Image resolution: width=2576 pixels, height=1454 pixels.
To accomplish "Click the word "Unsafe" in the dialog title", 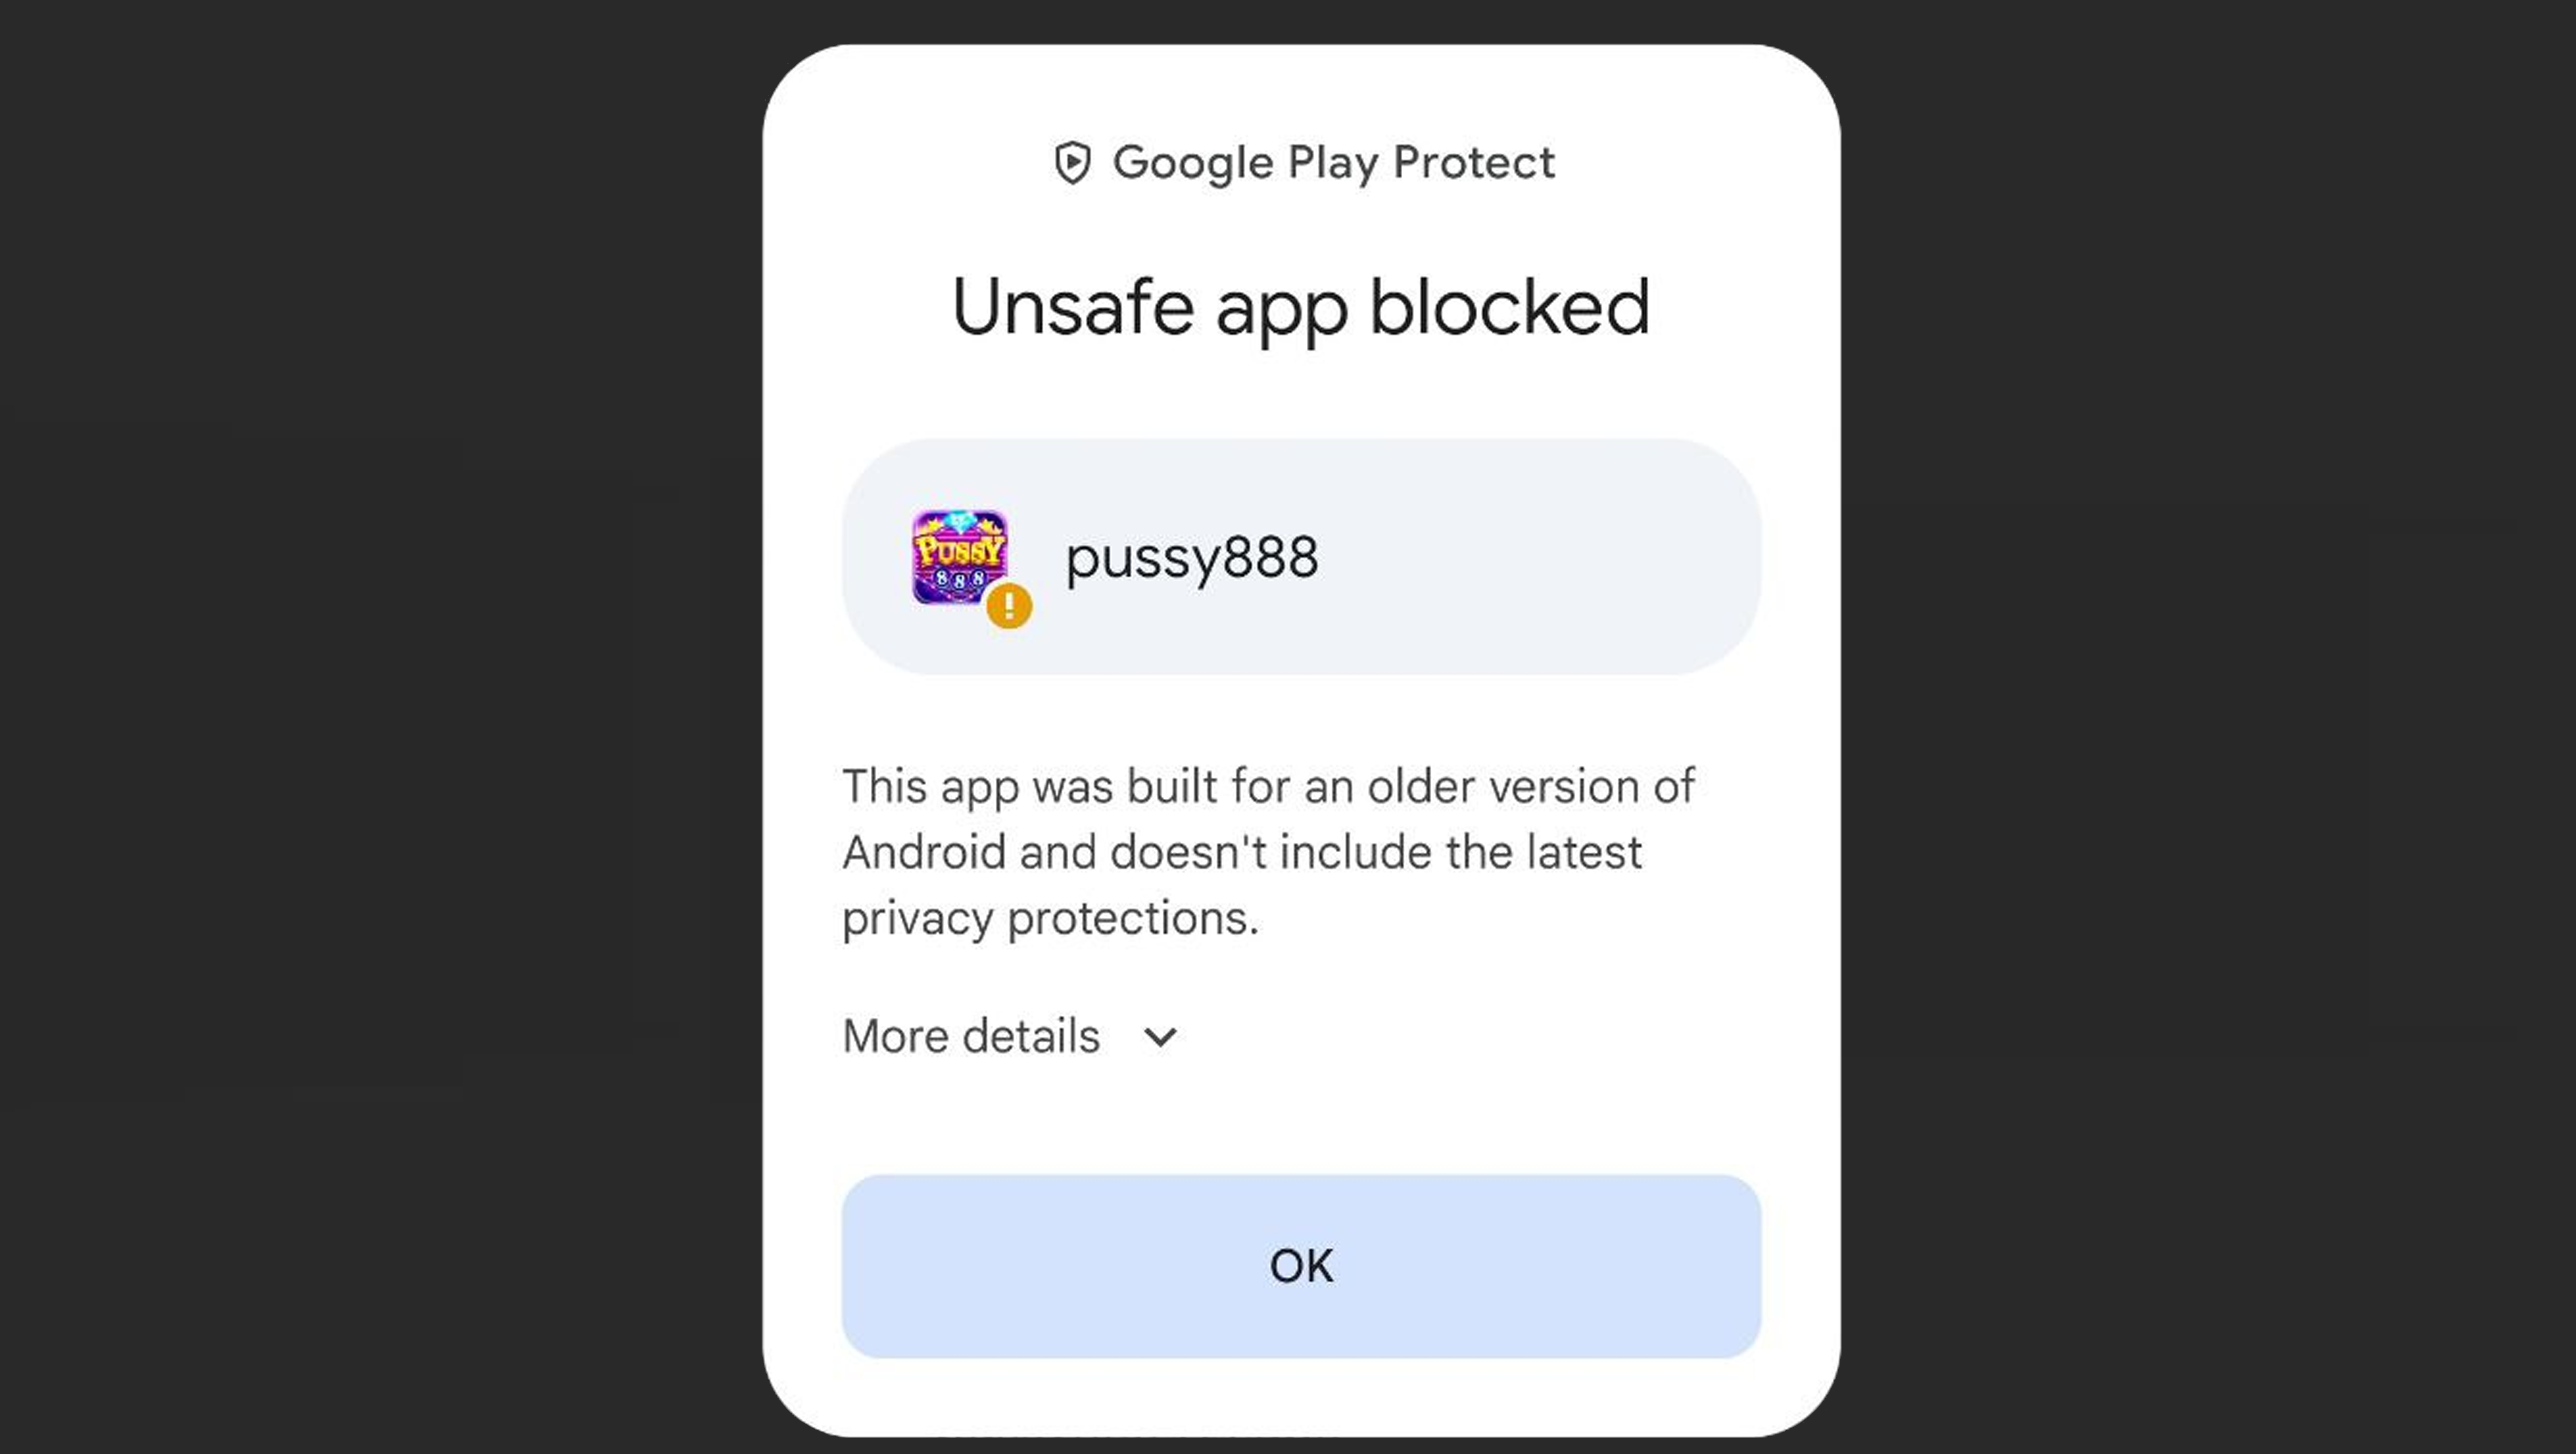I will (1072, 307).
